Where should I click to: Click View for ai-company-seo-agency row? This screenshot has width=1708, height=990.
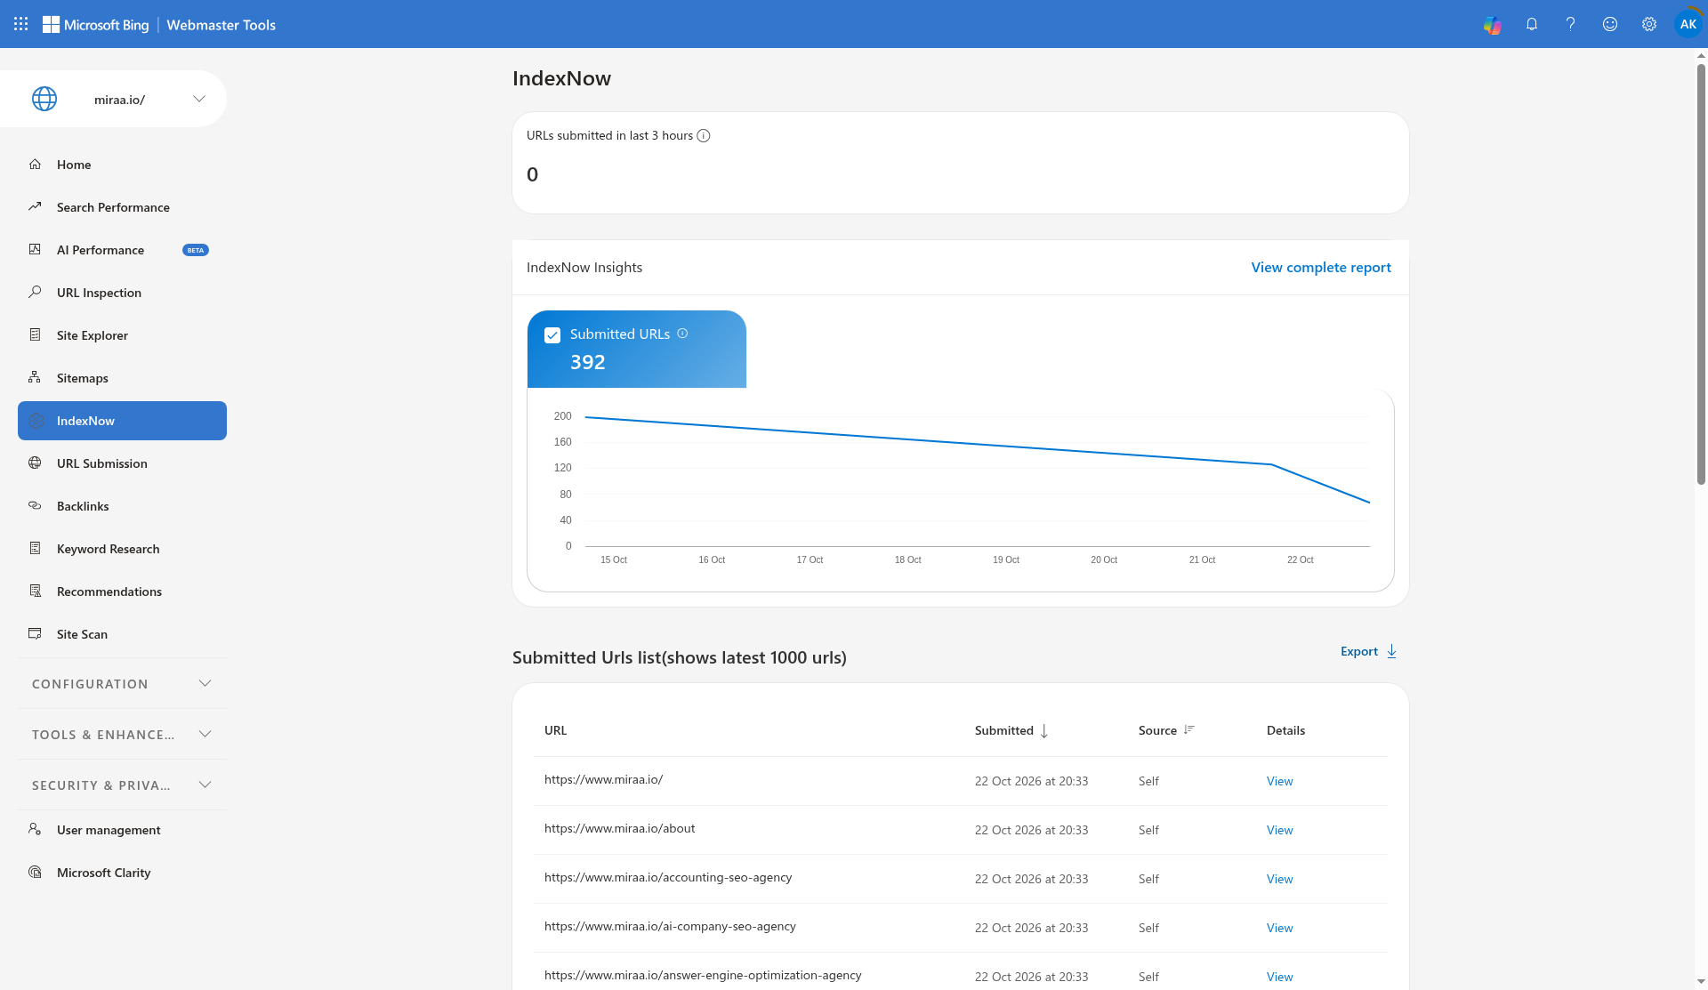[1279, 928]
